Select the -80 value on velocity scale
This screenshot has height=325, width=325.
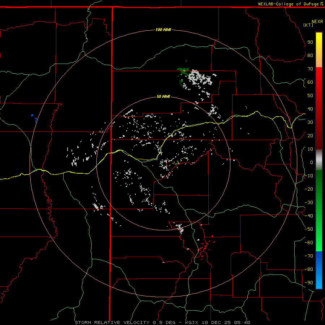pyautogui.click(x=309, y=269)
